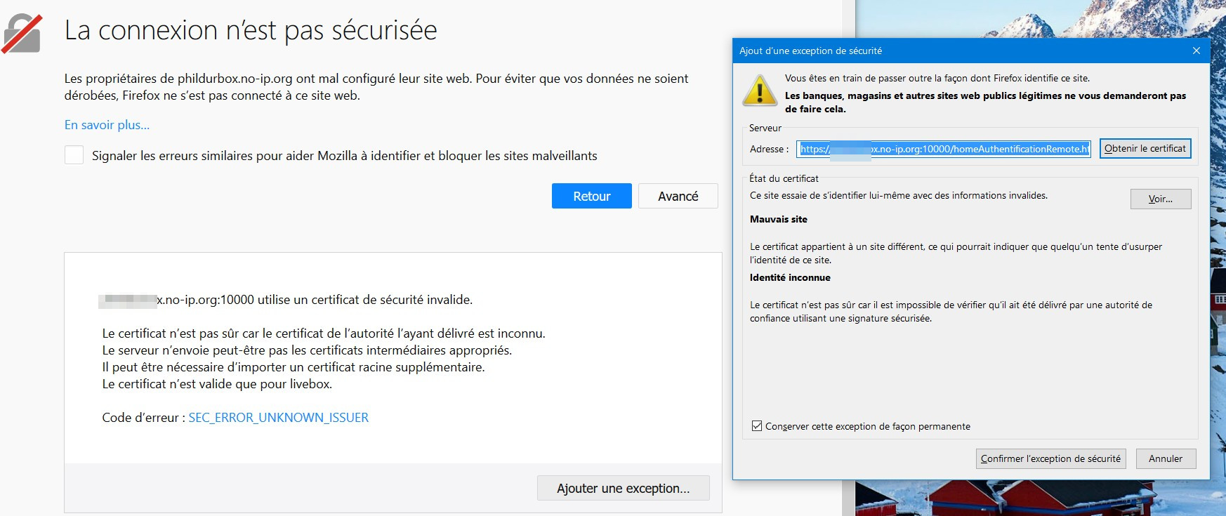Click the Avancé button
This screenshot has height=516, width=1226.
[678, 196]
